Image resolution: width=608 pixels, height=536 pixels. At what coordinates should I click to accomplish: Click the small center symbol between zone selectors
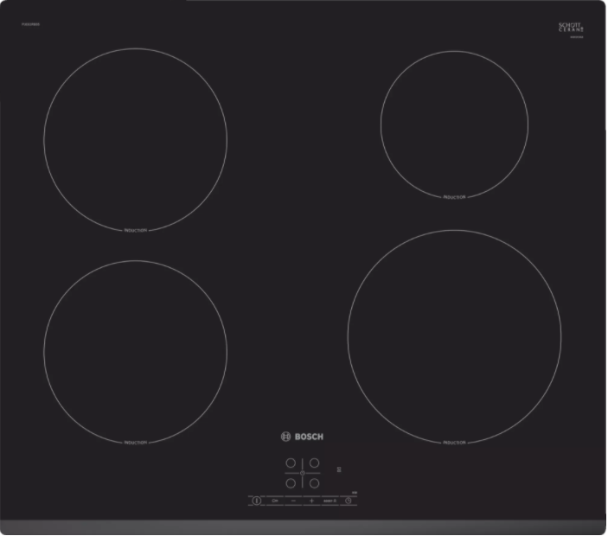303,474
